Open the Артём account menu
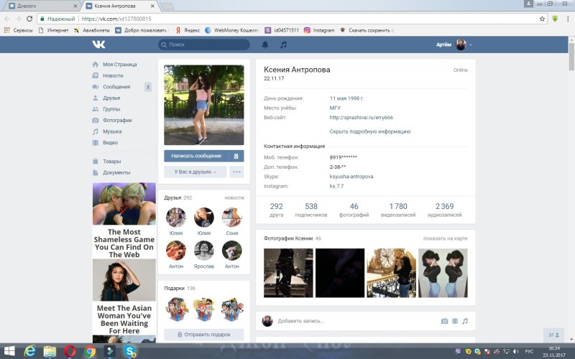575x359 pixels. click(x=454, y=45)
